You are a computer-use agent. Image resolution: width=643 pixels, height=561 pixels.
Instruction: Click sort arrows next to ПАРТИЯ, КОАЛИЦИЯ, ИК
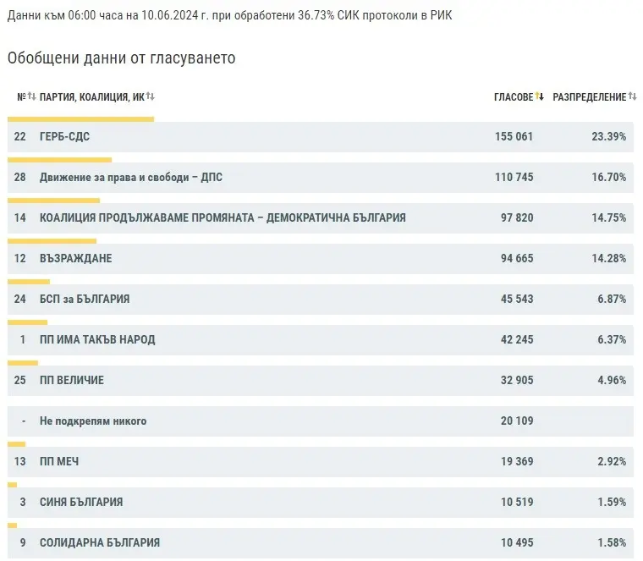pyautogui.click(x=151, y=97)
